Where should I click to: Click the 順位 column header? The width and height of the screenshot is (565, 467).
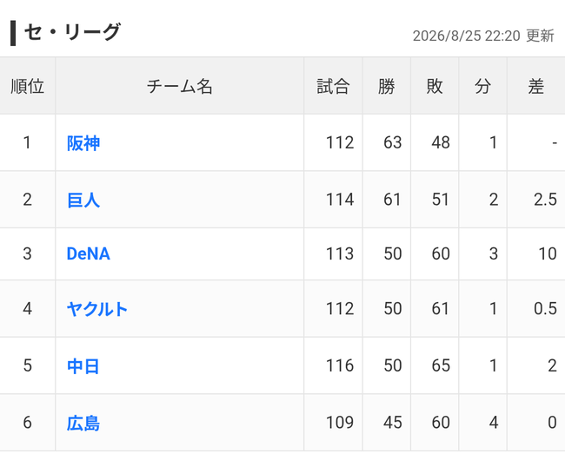pyautogui.click(x=28, y=86)
